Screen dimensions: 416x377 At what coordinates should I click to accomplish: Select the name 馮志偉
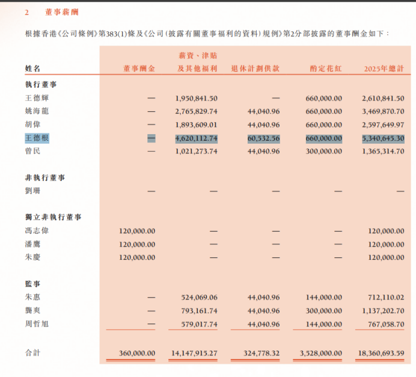tap(37, 230)
